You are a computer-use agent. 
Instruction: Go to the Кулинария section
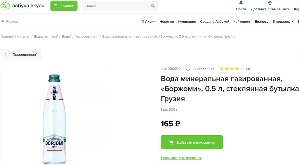coord(187,22)
